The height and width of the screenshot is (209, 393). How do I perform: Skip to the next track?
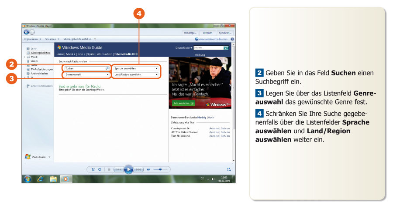point(138,169)
